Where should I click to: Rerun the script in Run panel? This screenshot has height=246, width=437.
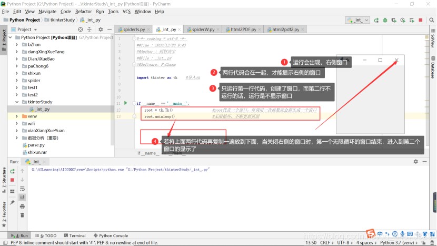click(12, 171)
